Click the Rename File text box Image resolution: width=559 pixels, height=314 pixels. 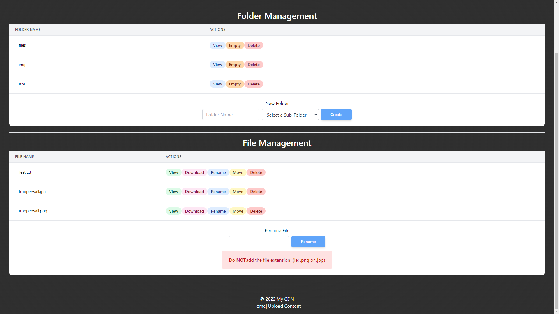pyautogui.click(x=259, y=242)
